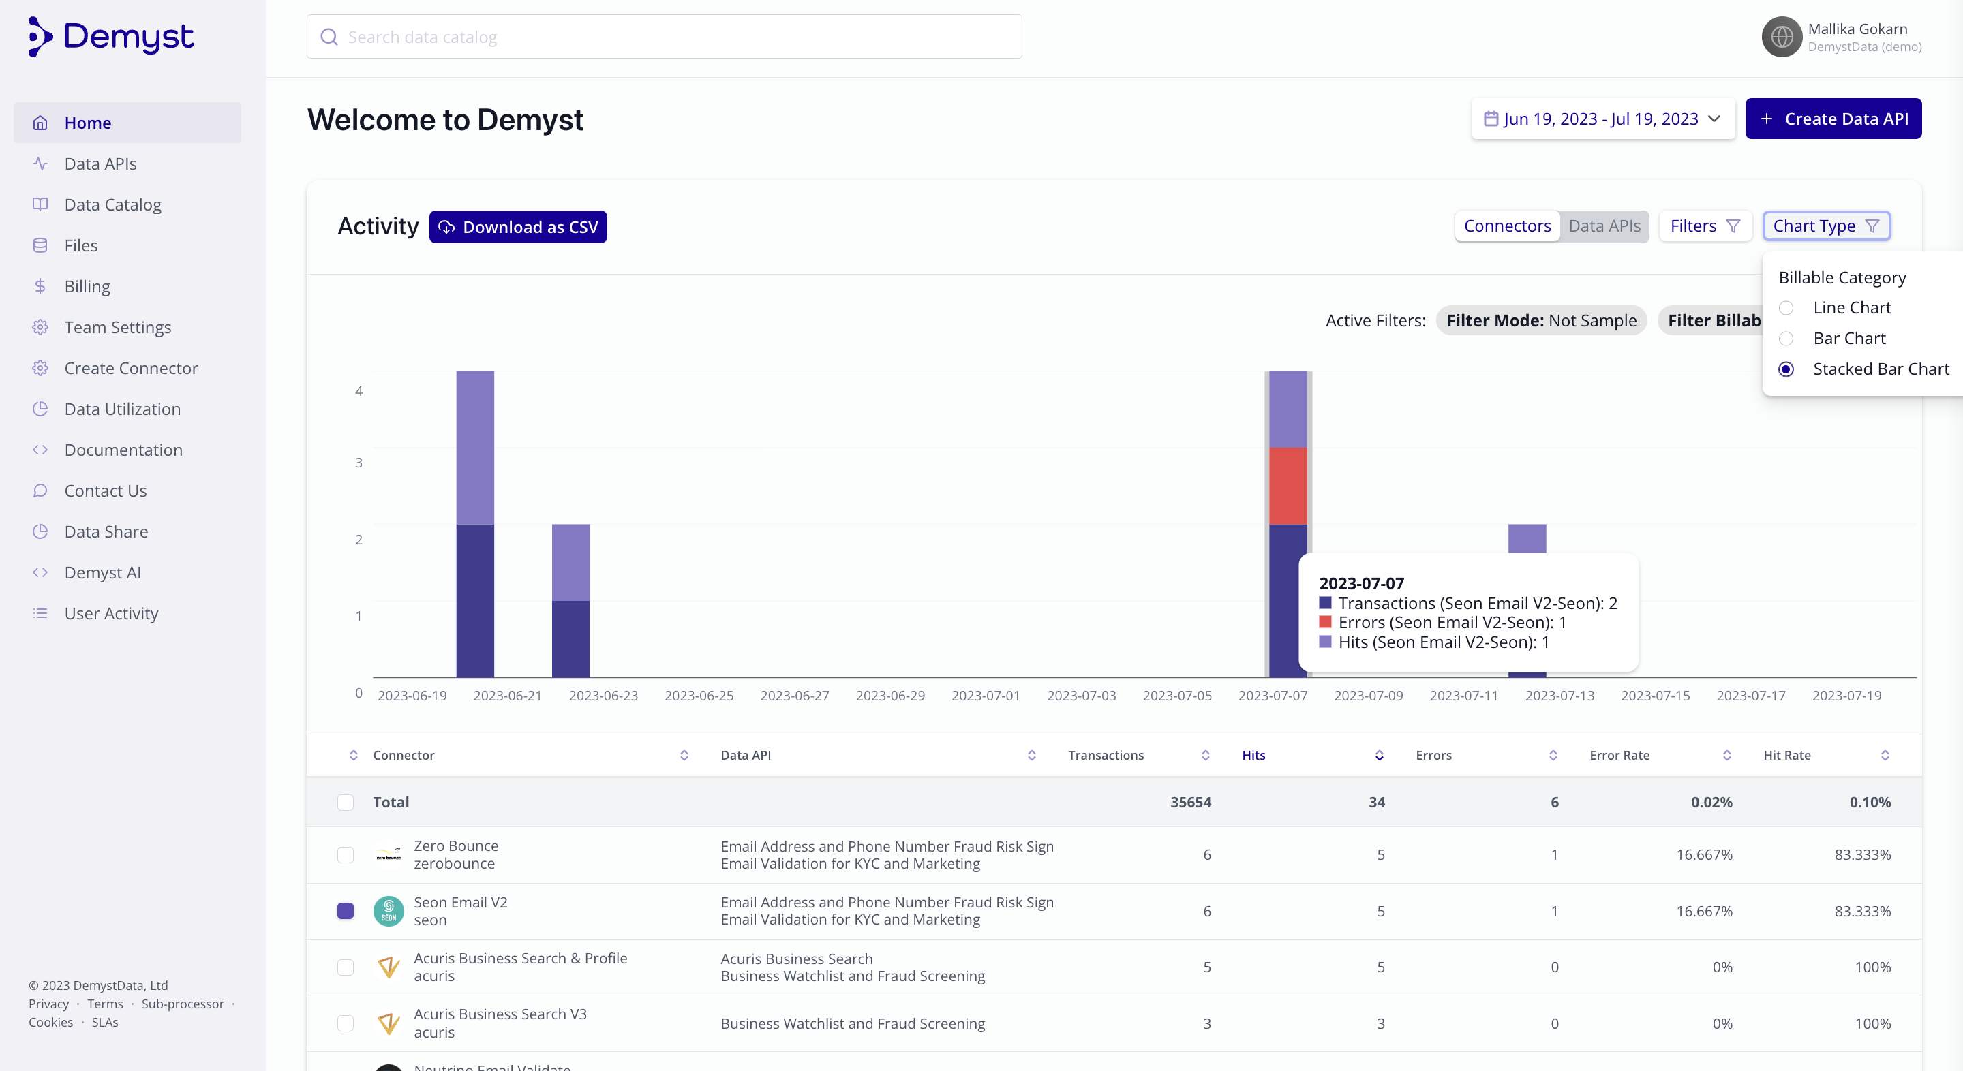Open Billing section
This screenshot has width=1963, height=1071.
pos(86,286)
